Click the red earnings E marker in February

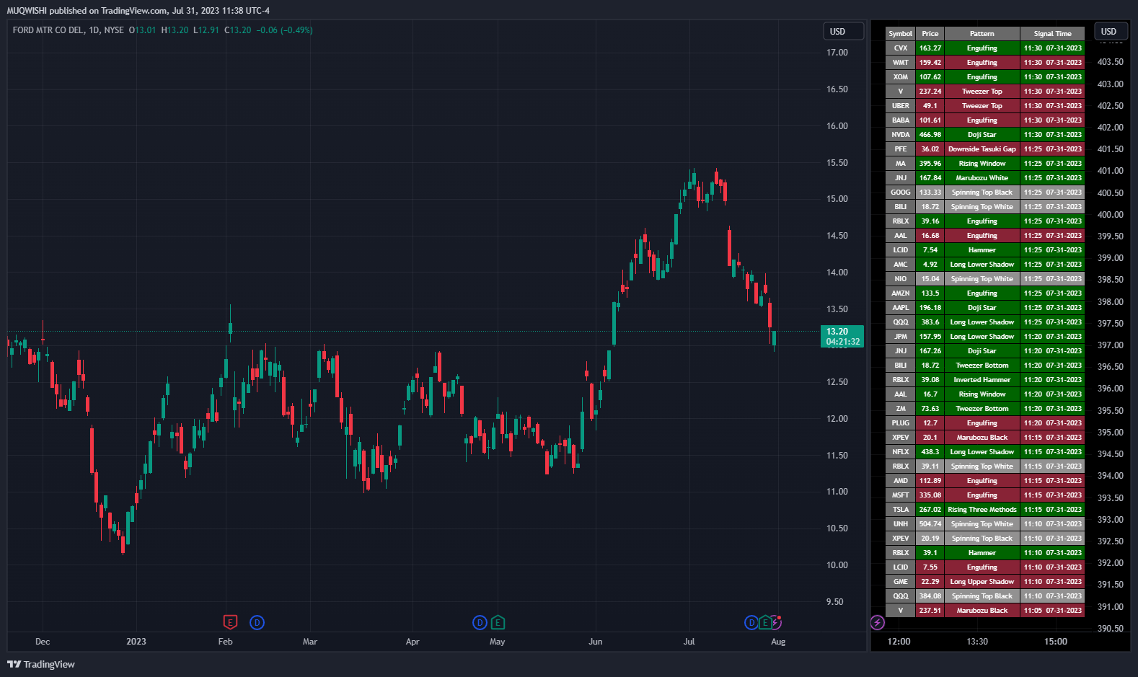[230, 622]
